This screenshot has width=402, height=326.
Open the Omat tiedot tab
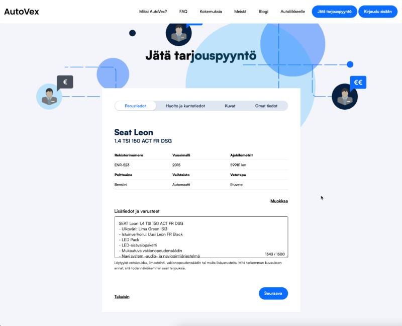266,106
